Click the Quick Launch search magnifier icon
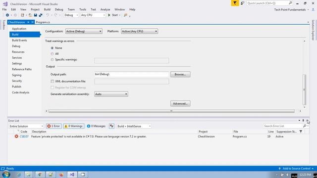The width and height of the screenshot is (317, 178). (290, 3)
